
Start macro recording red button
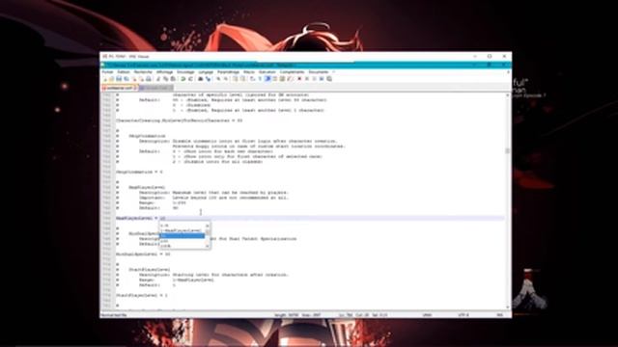pyautogui.click(x=299, y=79)
